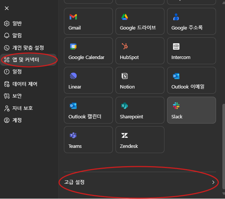Close the settings panel with X
This screenshot has width=225, height=199.
pos(7,8)
